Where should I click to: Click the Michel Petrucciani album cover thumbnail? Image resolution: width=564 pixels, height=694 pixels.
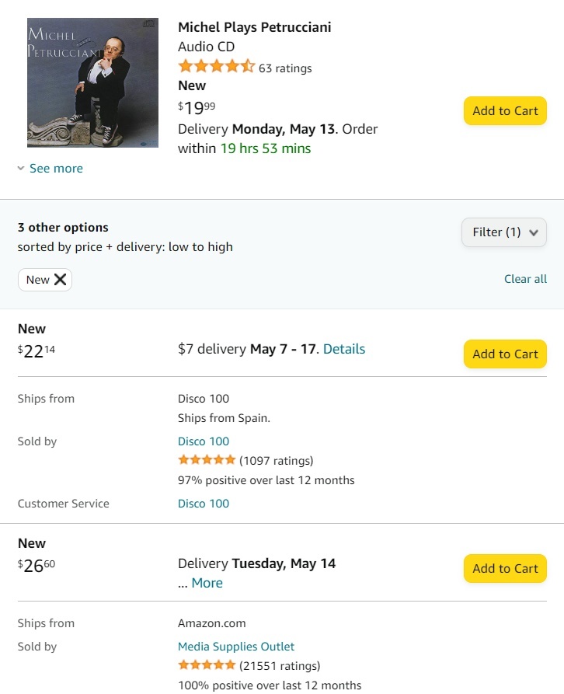coord(92,82)
